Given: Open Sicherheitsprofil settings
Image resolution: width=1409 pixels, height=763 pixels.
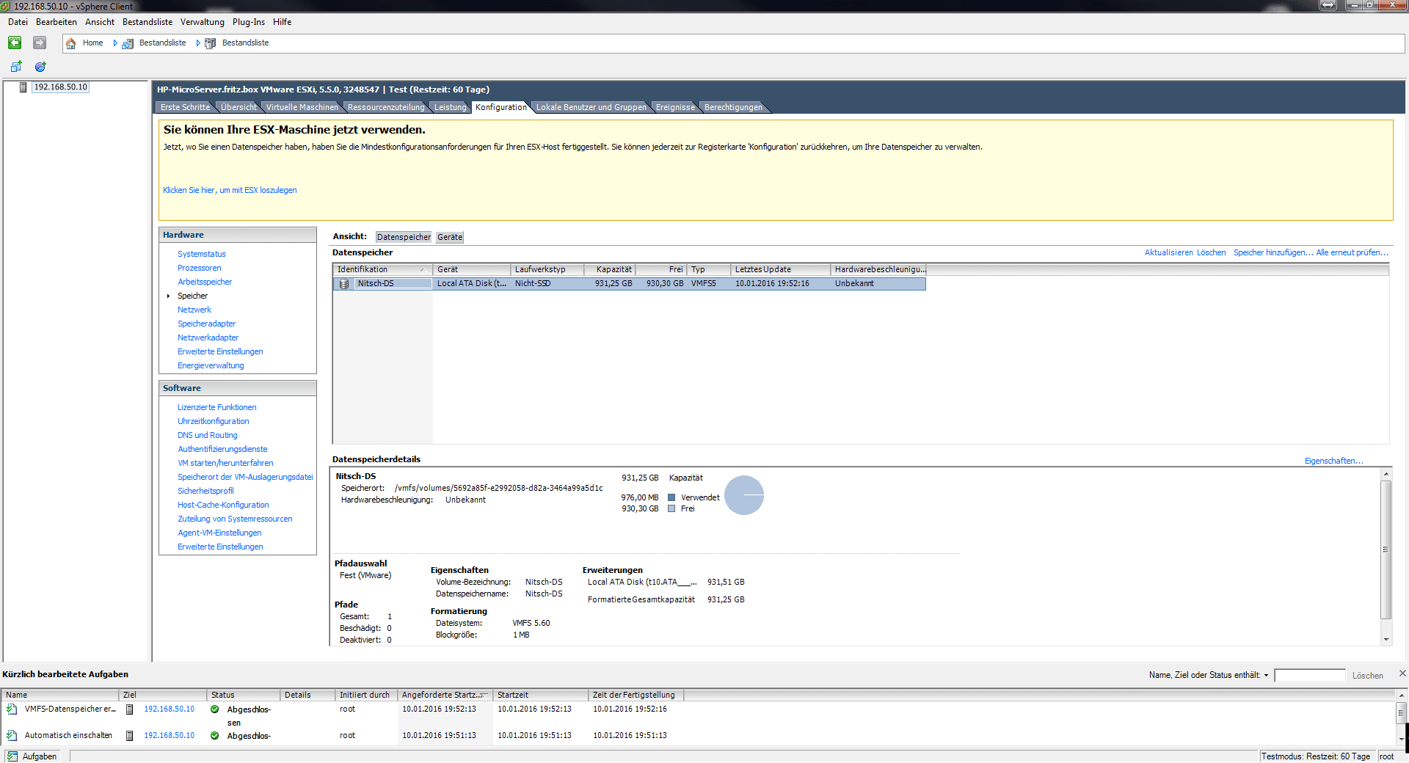Looking at the screenshot, I should [x=206, y=491].
